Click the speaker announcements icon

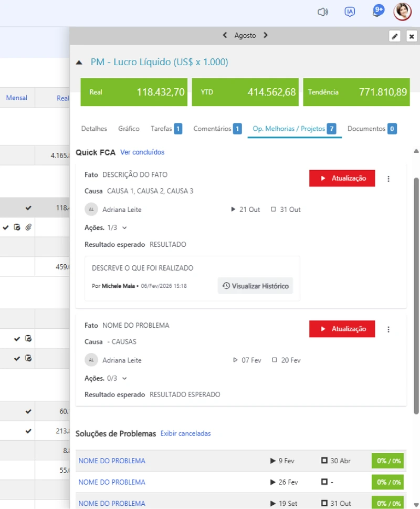322,12
